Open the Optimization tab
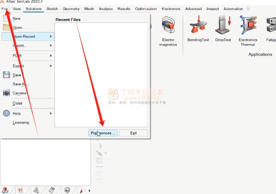The width and height of the screenshot is (276, 194). (146, 9)
